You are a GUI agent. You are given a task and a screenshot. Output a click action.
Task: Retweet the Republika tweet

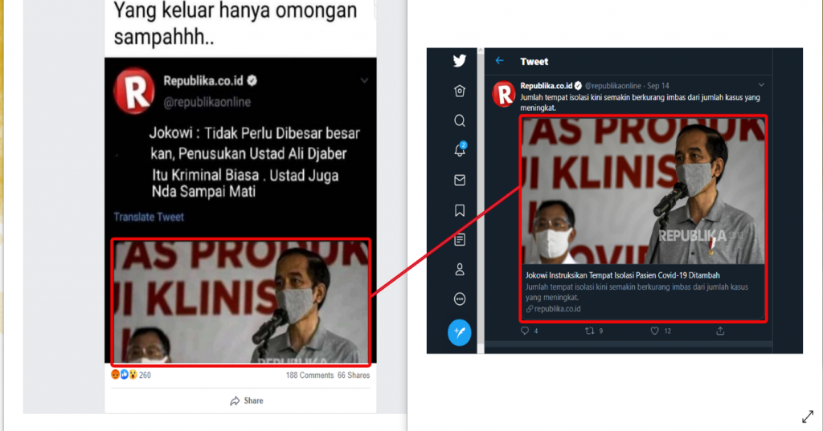pos(589,331)
